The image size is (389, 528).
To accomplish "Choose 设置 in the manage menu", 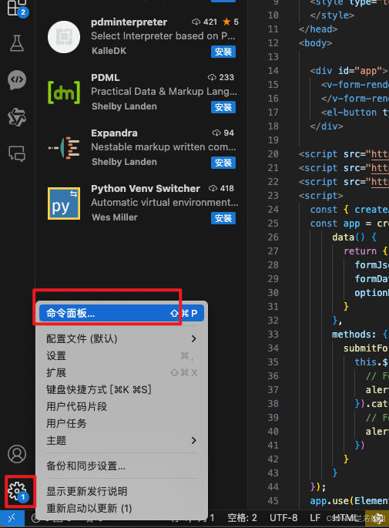I will (122, 355).
